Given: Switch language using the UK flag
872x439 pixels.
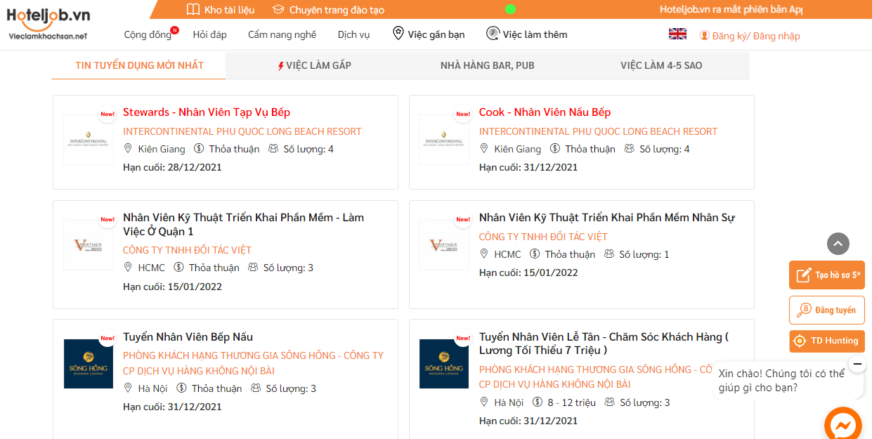Looking at the screenshot, I should click(x=677, y=34).
